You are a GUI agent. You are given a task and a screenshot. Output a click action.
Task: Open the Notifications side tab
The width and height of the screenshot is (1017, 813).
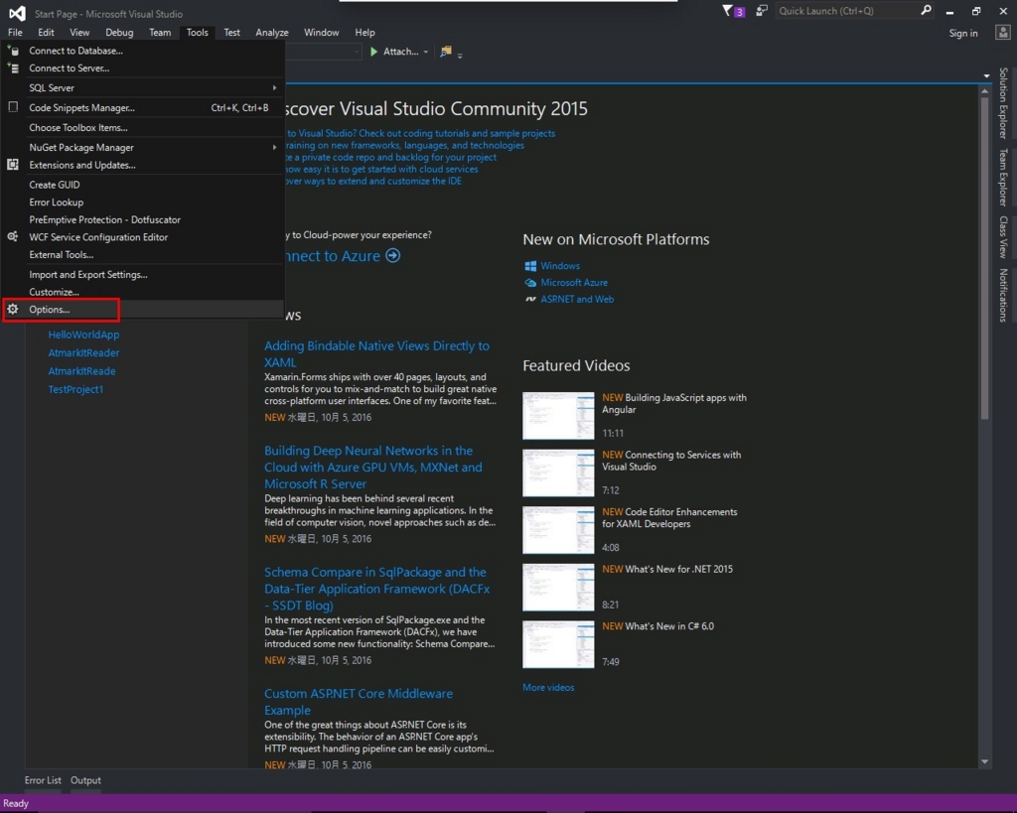click(x=1003, y=295)
